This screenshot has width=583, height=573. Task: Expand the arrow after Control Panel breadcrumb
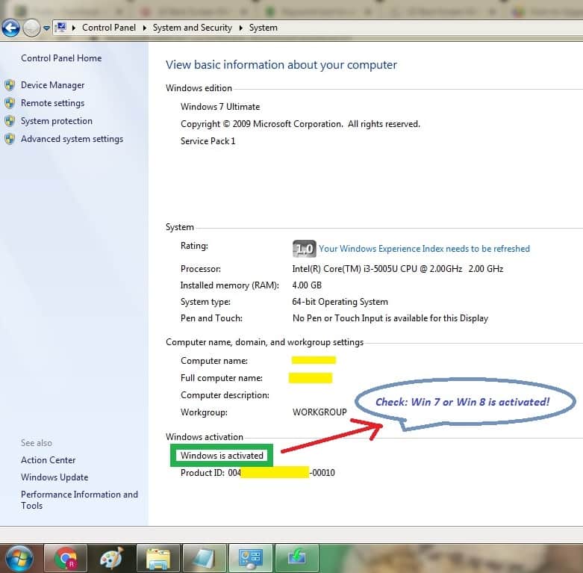(144, 28)
